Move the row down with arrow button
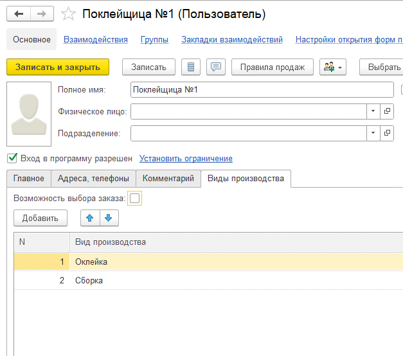This screenshot has width=403, height=356. (x=108, y=218)
